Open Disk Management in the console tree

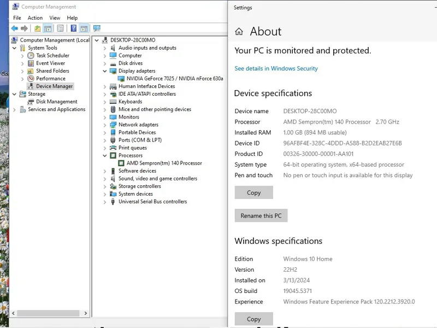[56, 102]
